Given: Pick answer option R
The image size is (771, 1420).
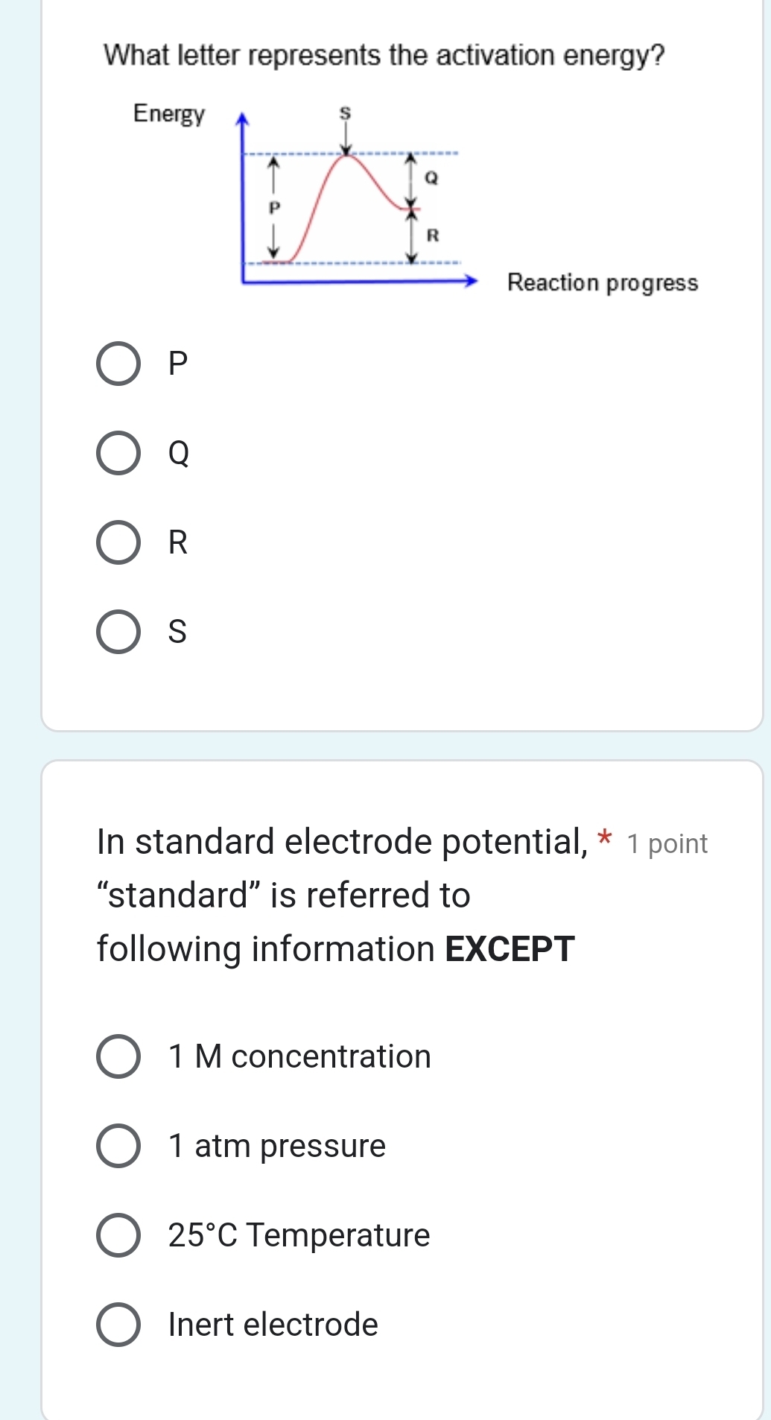Looking at the screenshot, I should [x=118, y=542].
